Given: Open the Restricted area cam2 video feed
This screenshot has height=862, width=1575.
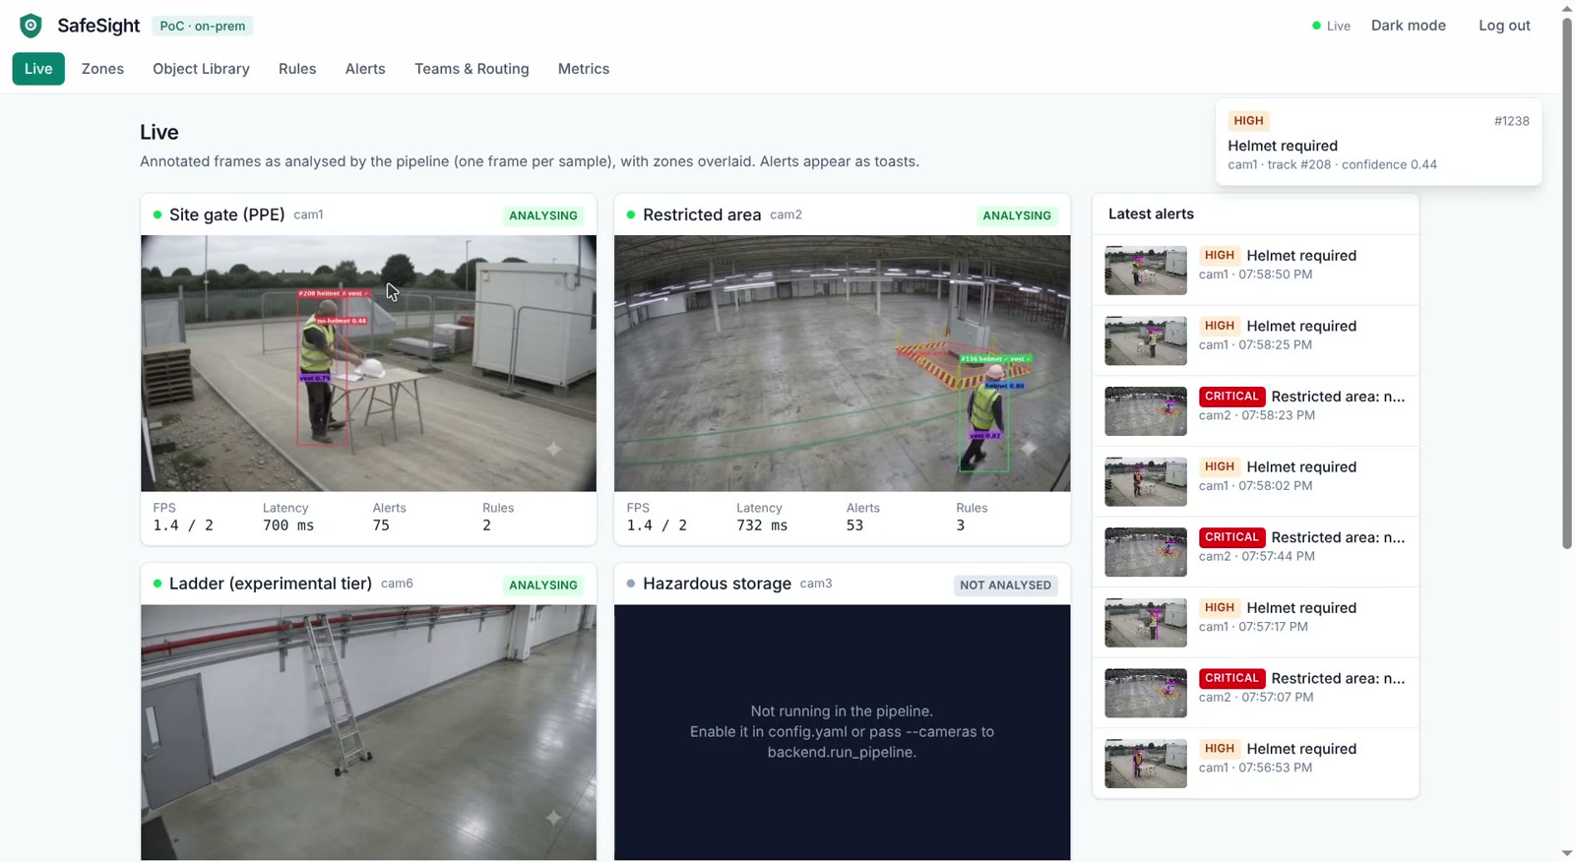Looking at the screenshot, I should click(842, 363).
